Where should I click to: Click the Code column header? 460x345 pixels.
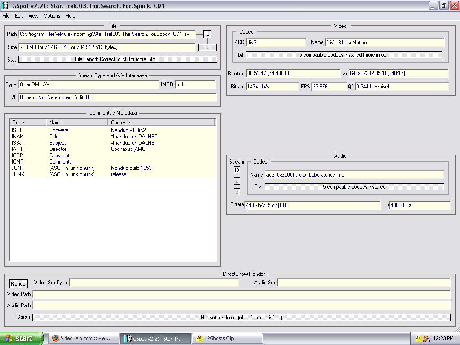28,122
